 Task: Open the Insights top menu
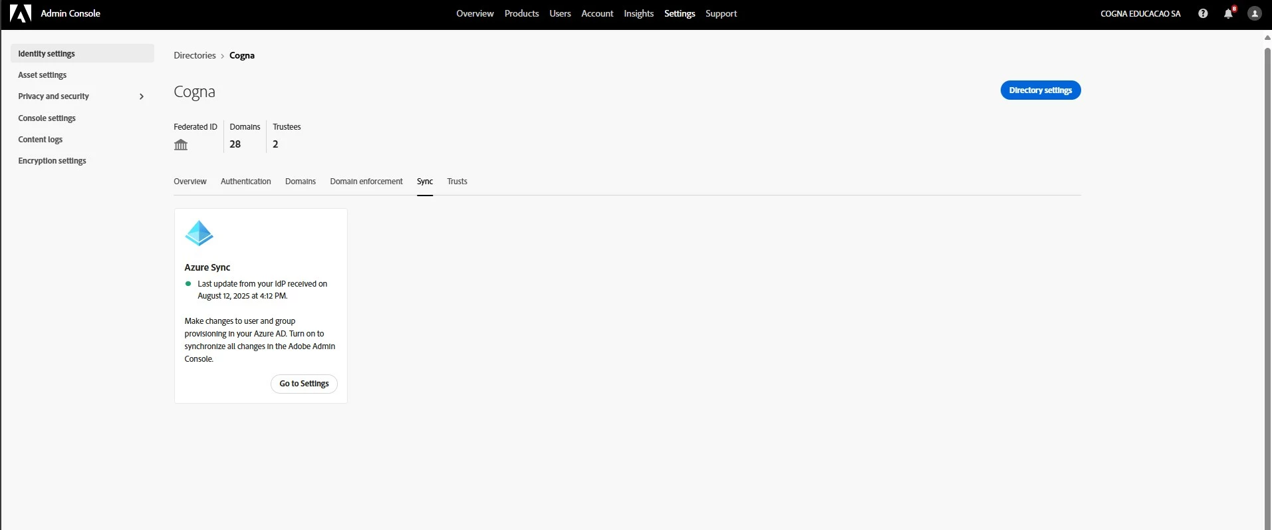638,13
